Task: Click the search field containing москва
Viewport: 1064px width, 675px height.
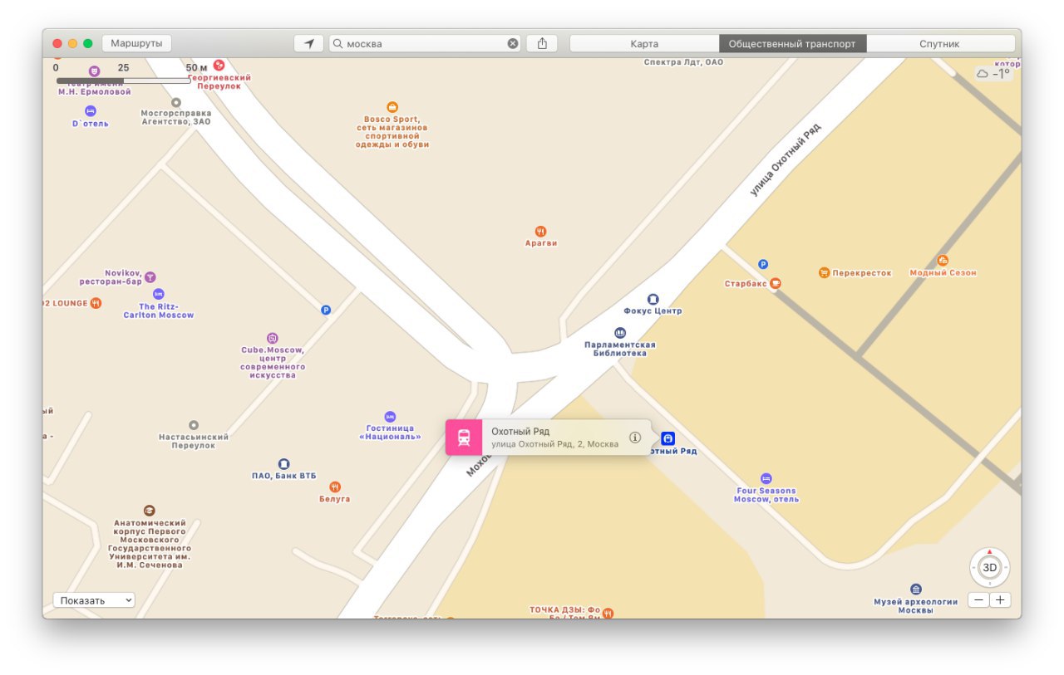Action: click(x=425, y=44)
